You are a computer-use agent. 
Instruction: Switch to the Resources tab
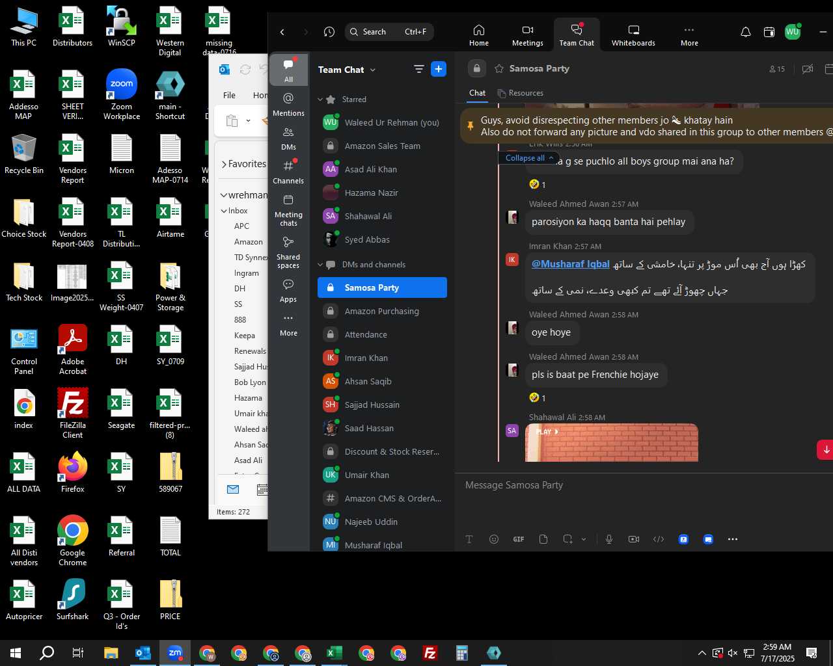tap(520, 93)
